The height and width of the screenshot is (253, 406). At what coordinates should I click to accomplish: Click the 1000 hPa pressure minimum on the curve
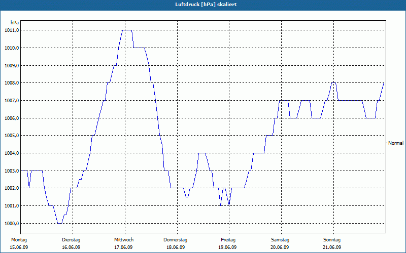[x=59, y=223]
